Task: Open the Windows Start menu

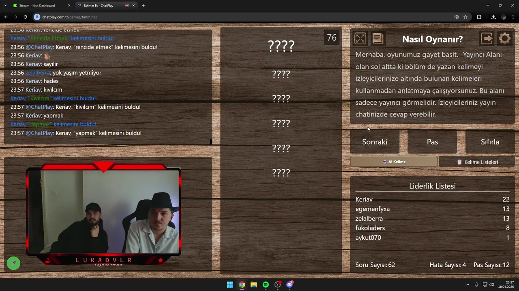Action: pyautogui.click(x=230, y=285)
